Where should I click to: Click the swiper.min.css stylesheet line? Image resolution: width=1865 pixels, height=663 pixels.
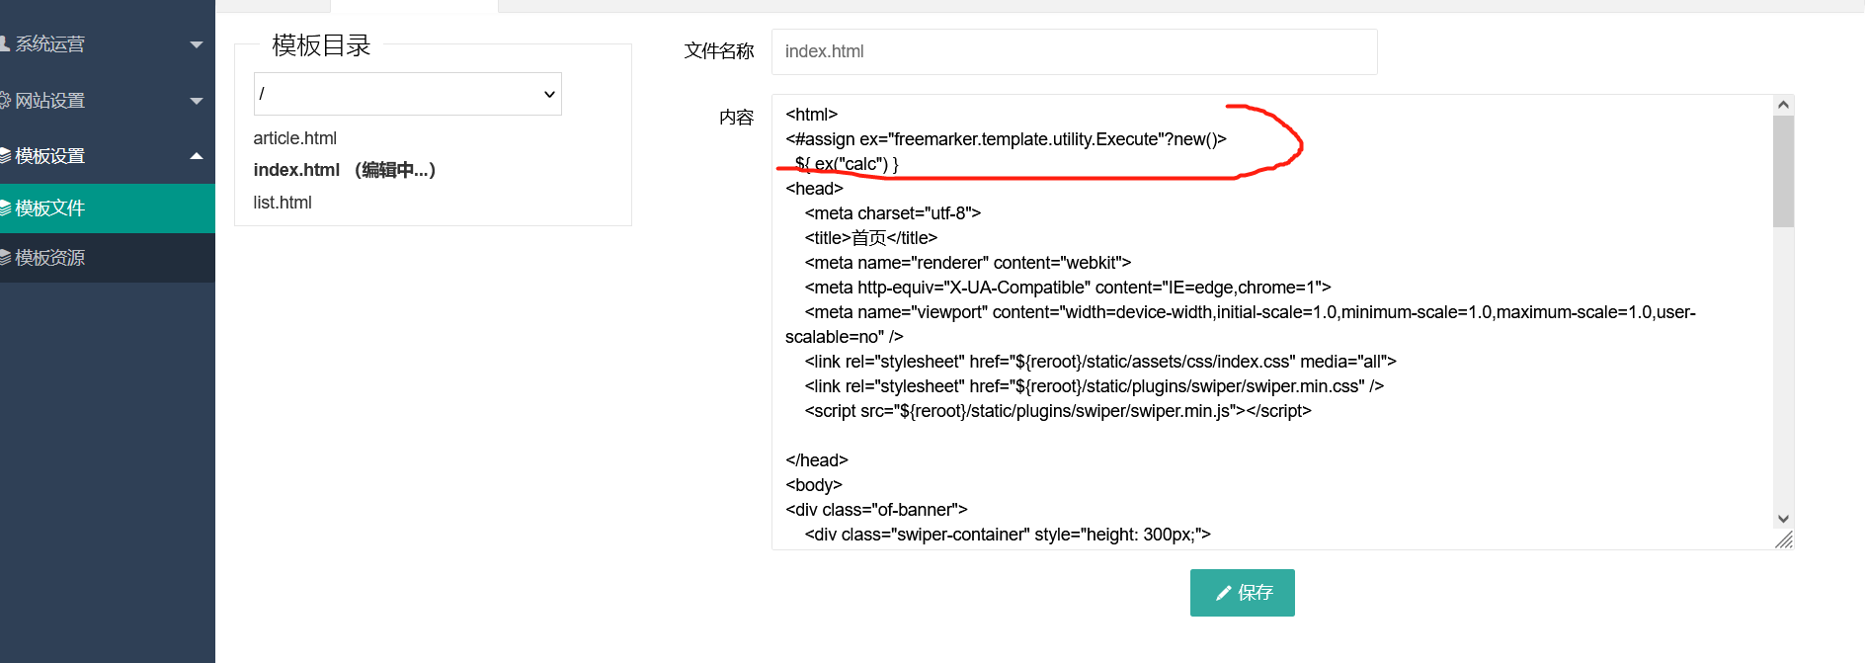[x=1095, y=386]
